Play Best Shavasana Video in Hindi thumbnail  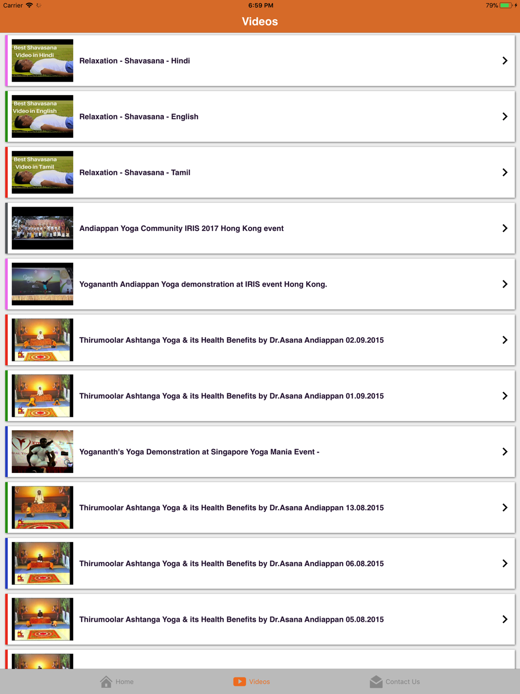43,60
